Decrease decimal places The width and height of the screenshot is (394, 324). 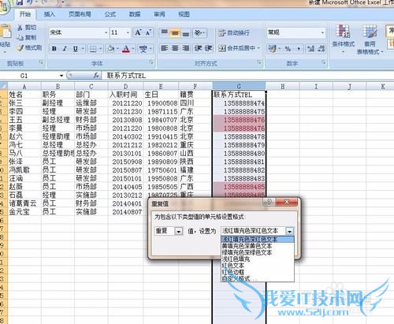click(x=322, y=48)
